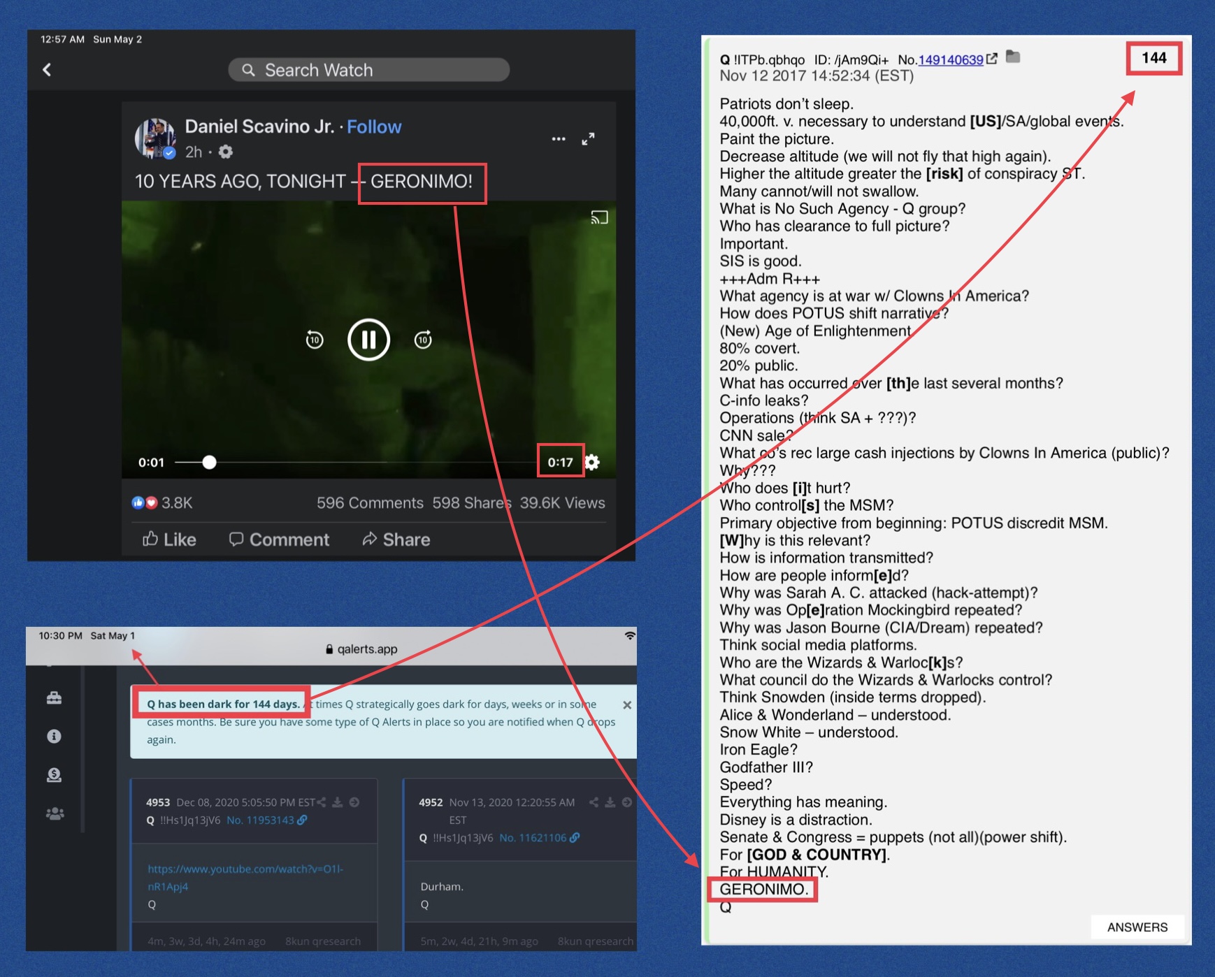
Task: Click '39.6K Views' count
Action: pos(563,502)
